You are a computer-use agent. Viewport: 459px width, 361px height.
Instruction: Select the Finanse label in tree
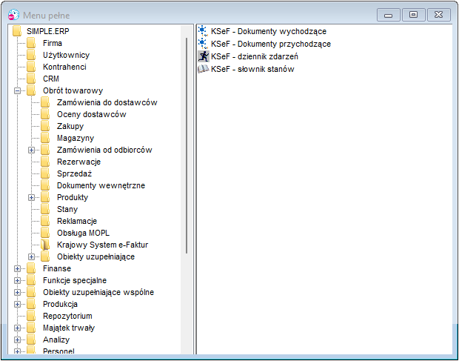pyautogui.click(x=57, y=268)
